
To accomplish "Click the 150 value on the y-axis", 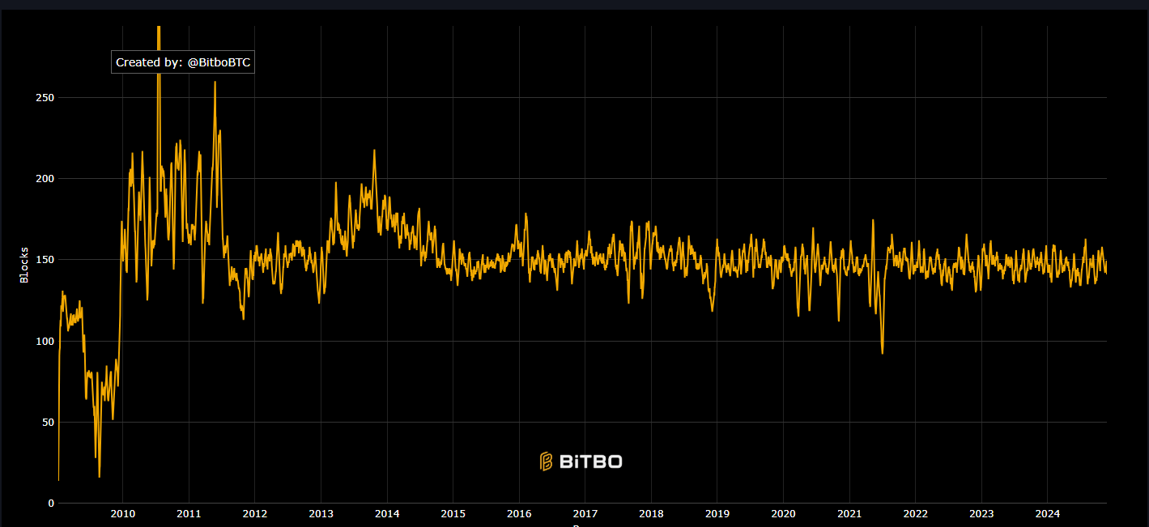I will click(x=47, y=260).
